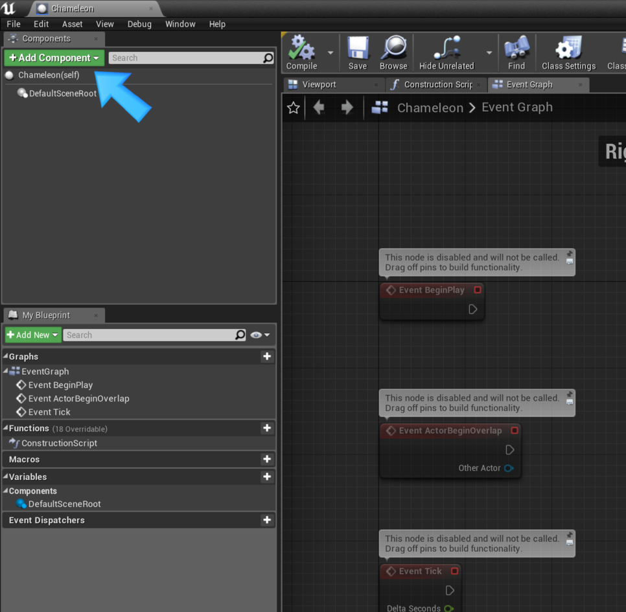Switch to the Construction Script tab
This screenshot has height=612, width=626.
pos(436,85)
